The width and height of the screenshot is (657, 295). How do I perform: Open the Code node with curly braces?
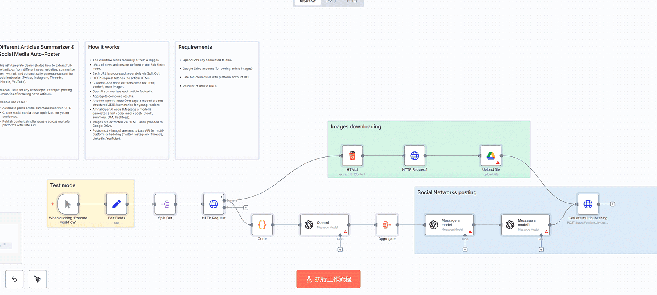point(262,225)
